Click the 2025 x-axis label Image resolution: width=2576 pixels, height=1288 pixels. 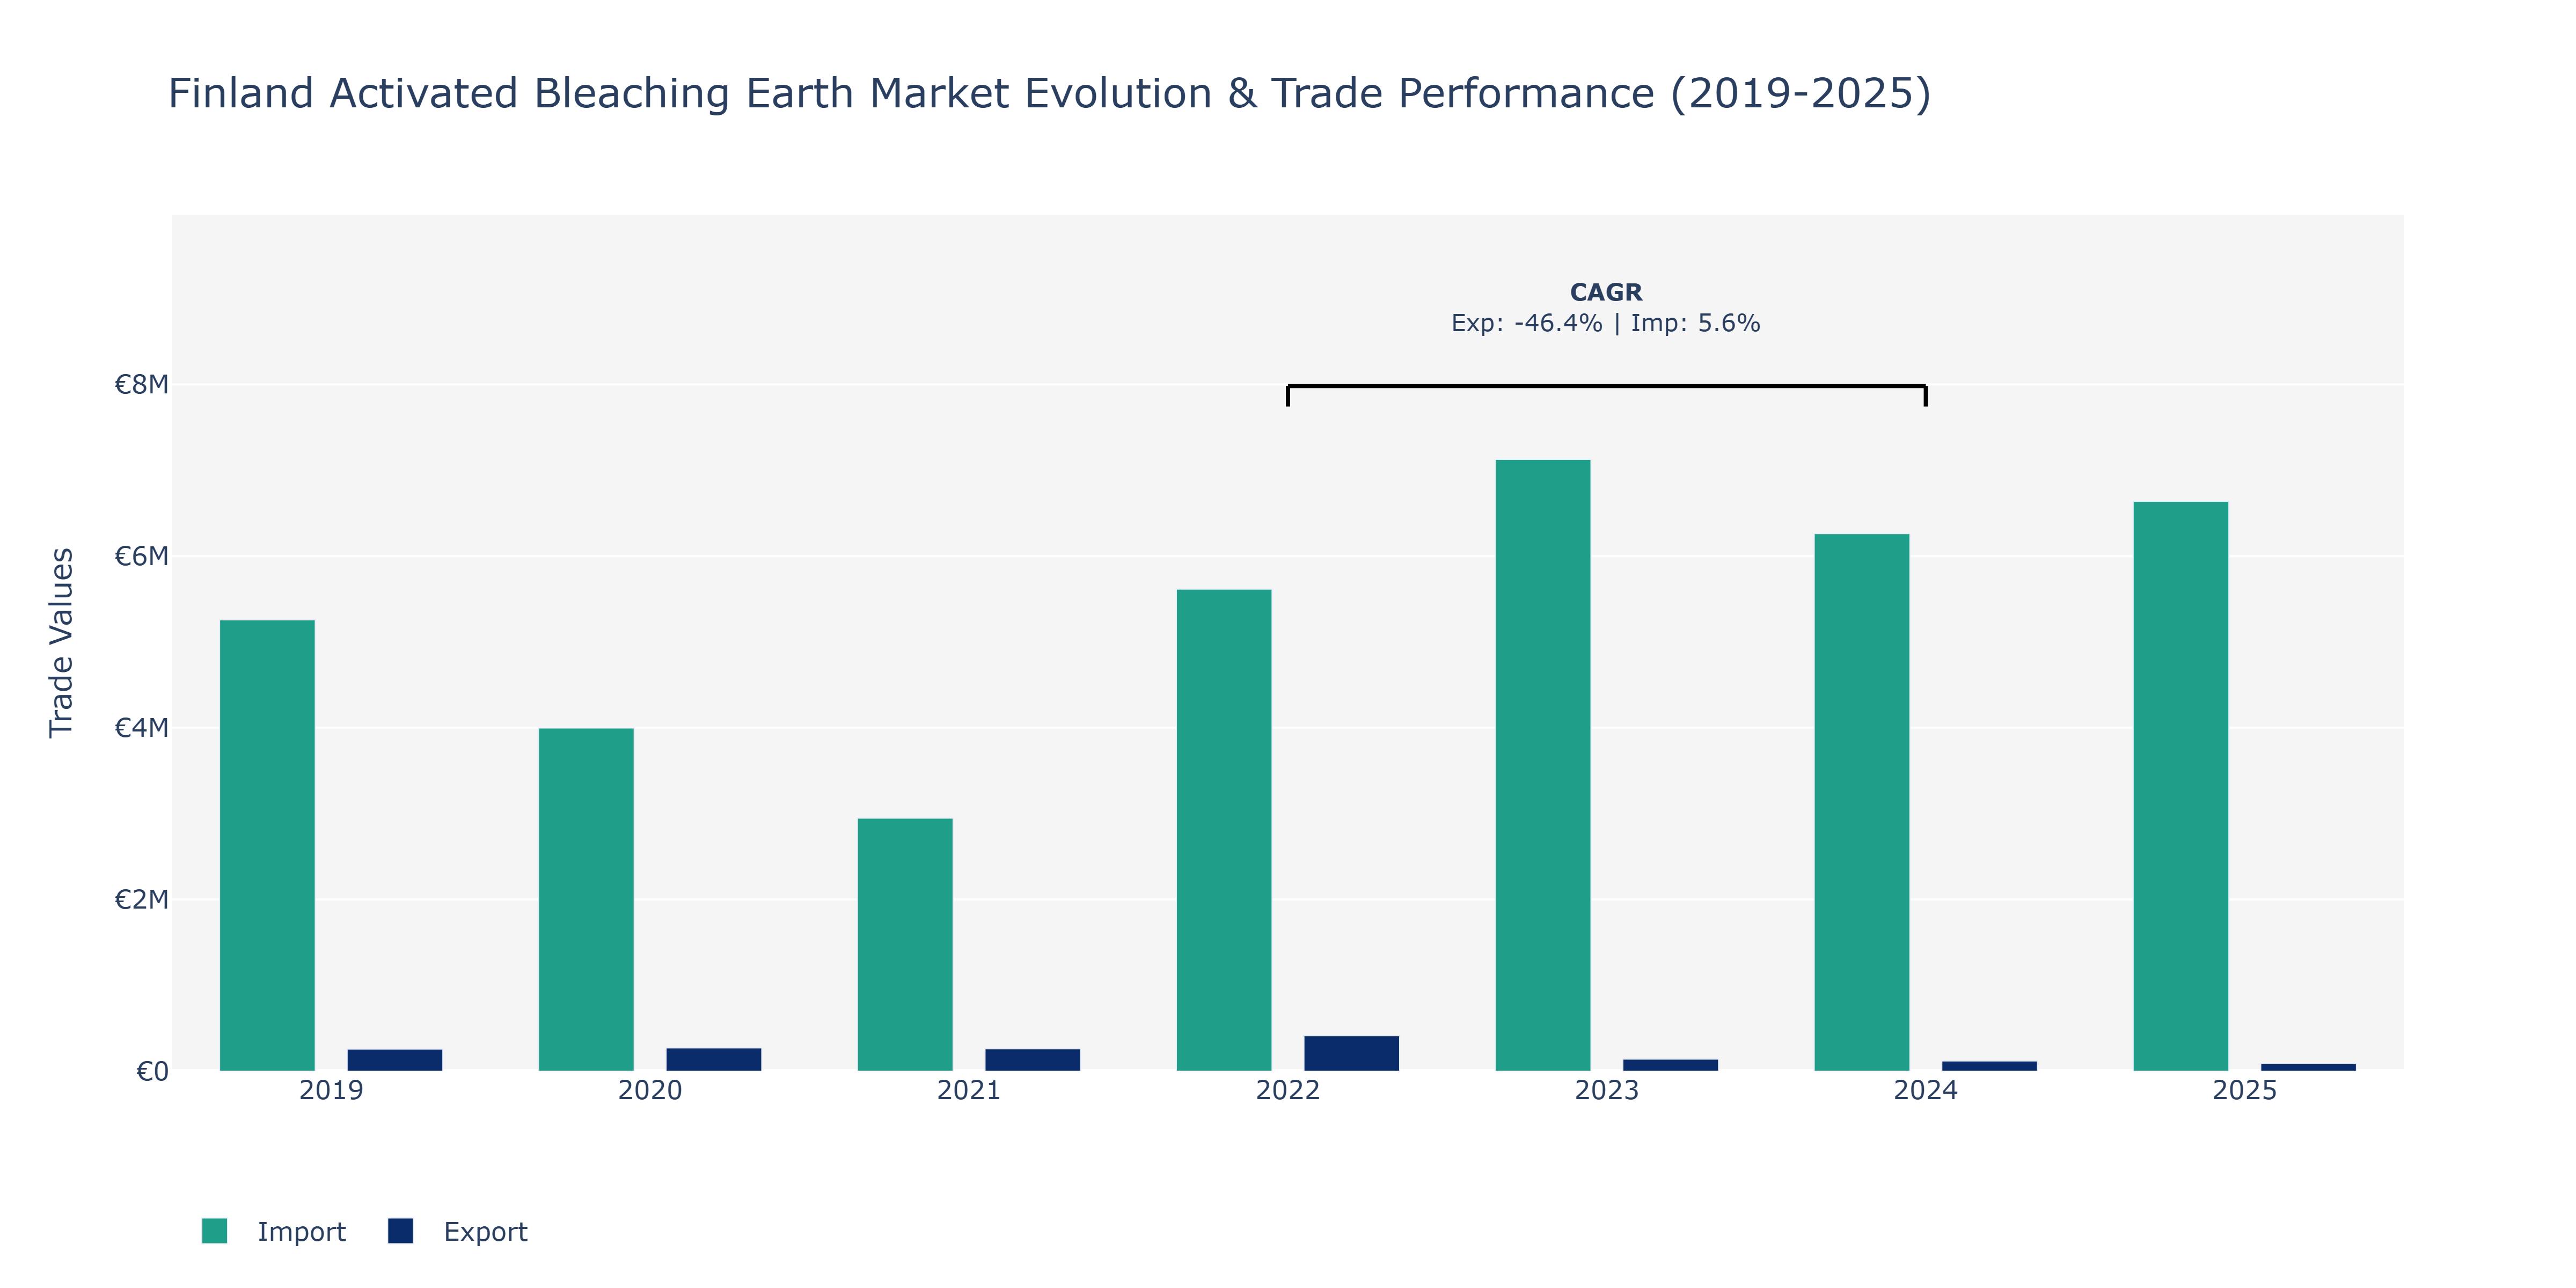(2245, 1090)
